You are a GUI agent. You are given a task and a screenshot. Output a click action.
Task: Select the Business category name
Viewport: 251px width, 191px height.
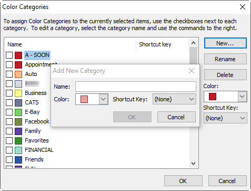coord(36,93)
